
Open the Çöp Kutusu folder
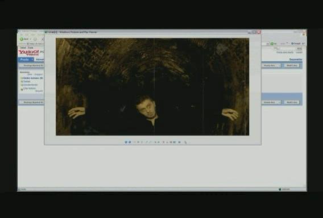coord(30,88)
